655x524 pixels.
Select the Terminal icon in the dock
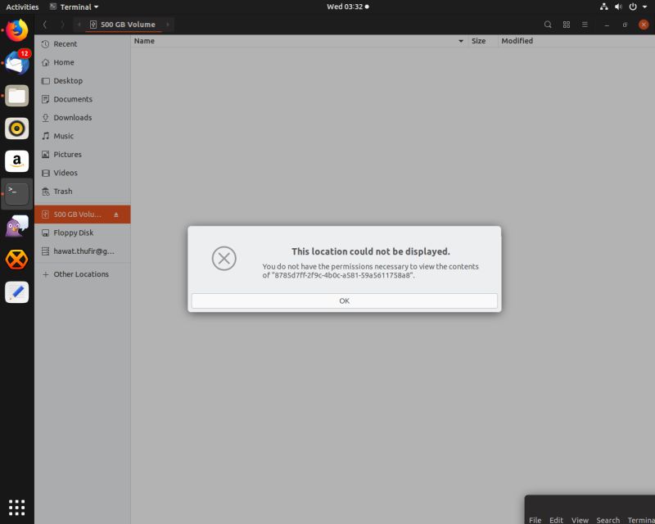[16, 193]
